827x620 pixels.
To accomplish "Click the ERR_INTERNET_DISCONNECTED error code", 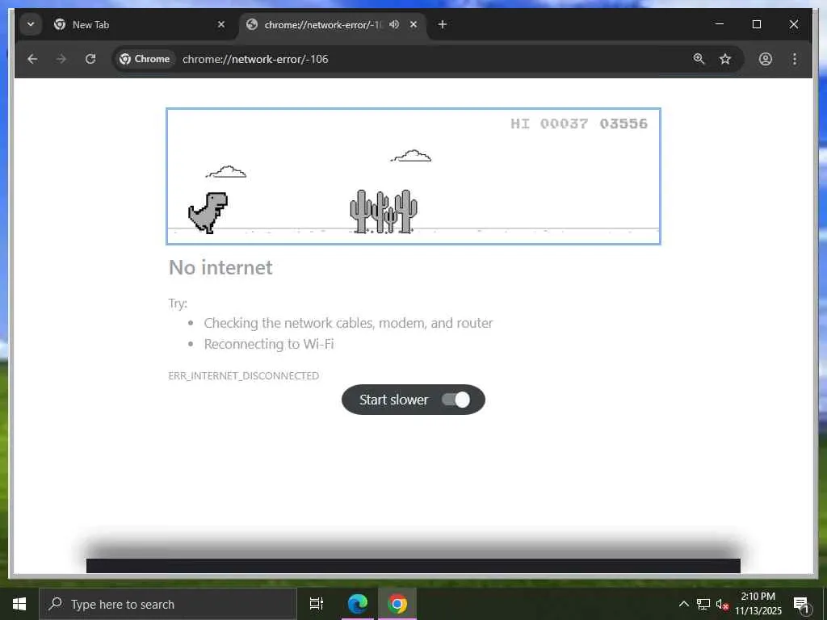I will coord(244,375).
